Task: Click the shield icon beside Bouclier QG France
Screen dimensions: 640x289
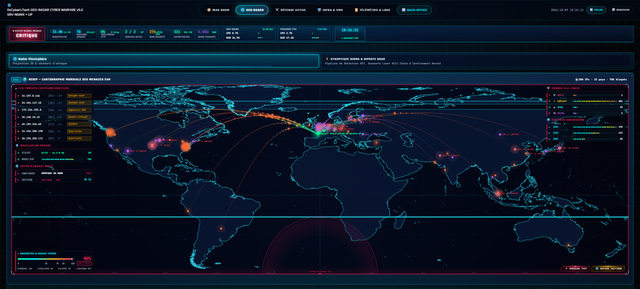Action: 17,145
